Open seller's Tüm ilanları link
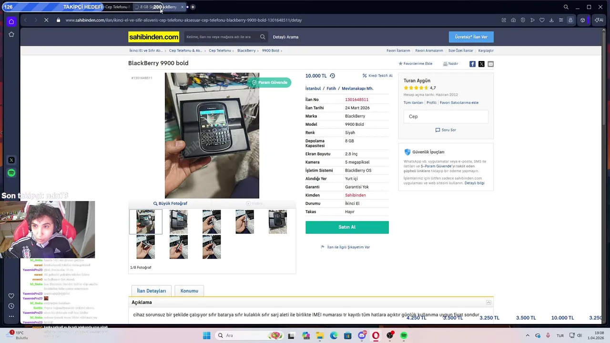 (413, 102)
